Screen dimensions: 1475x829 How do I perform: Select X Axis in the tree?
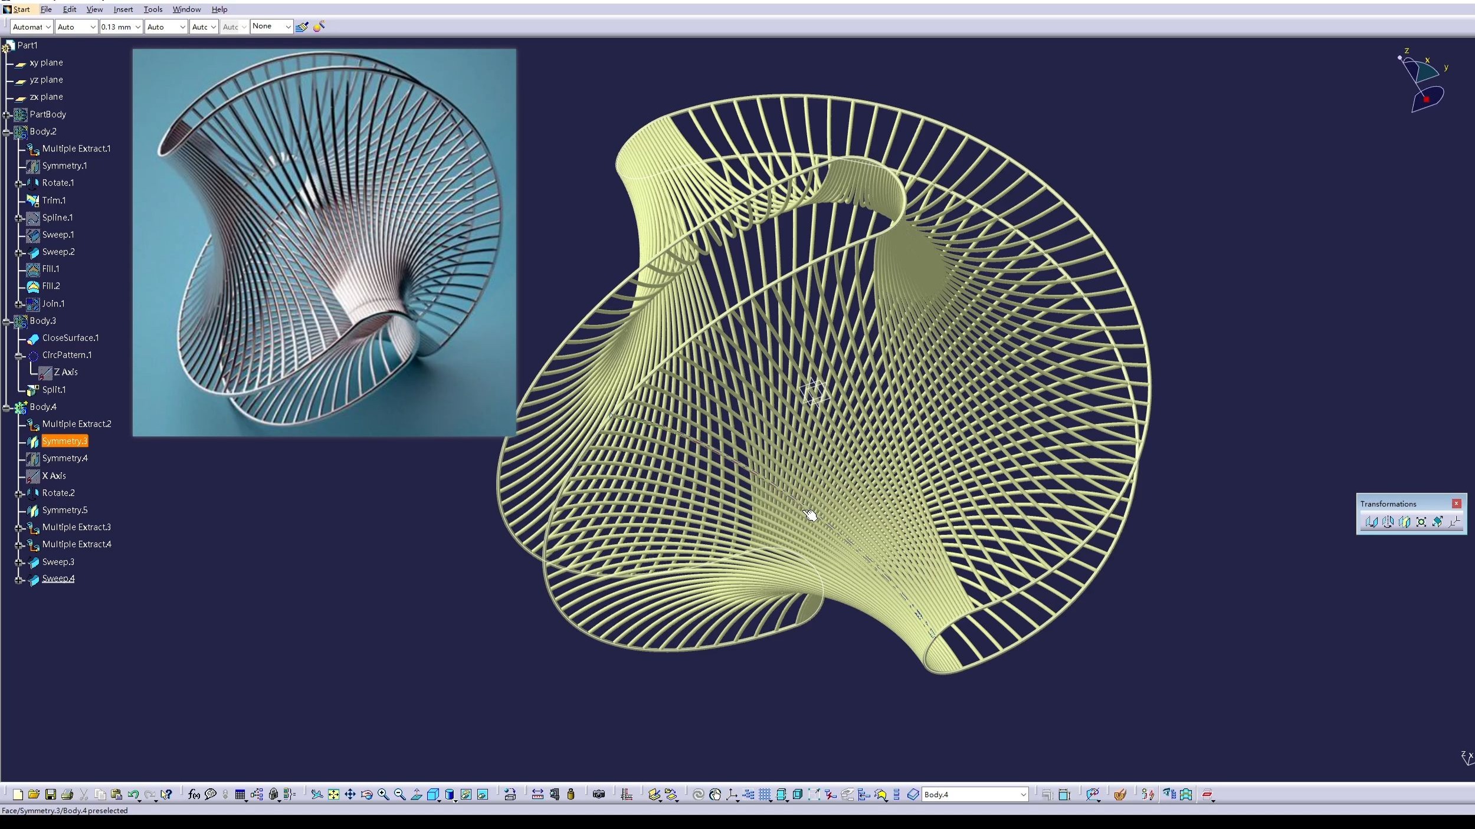pyautogui.click(x=54, y=476)
